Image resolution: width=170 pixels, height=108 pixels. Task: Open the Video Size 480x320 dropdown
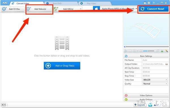click(x=155, y=80)
